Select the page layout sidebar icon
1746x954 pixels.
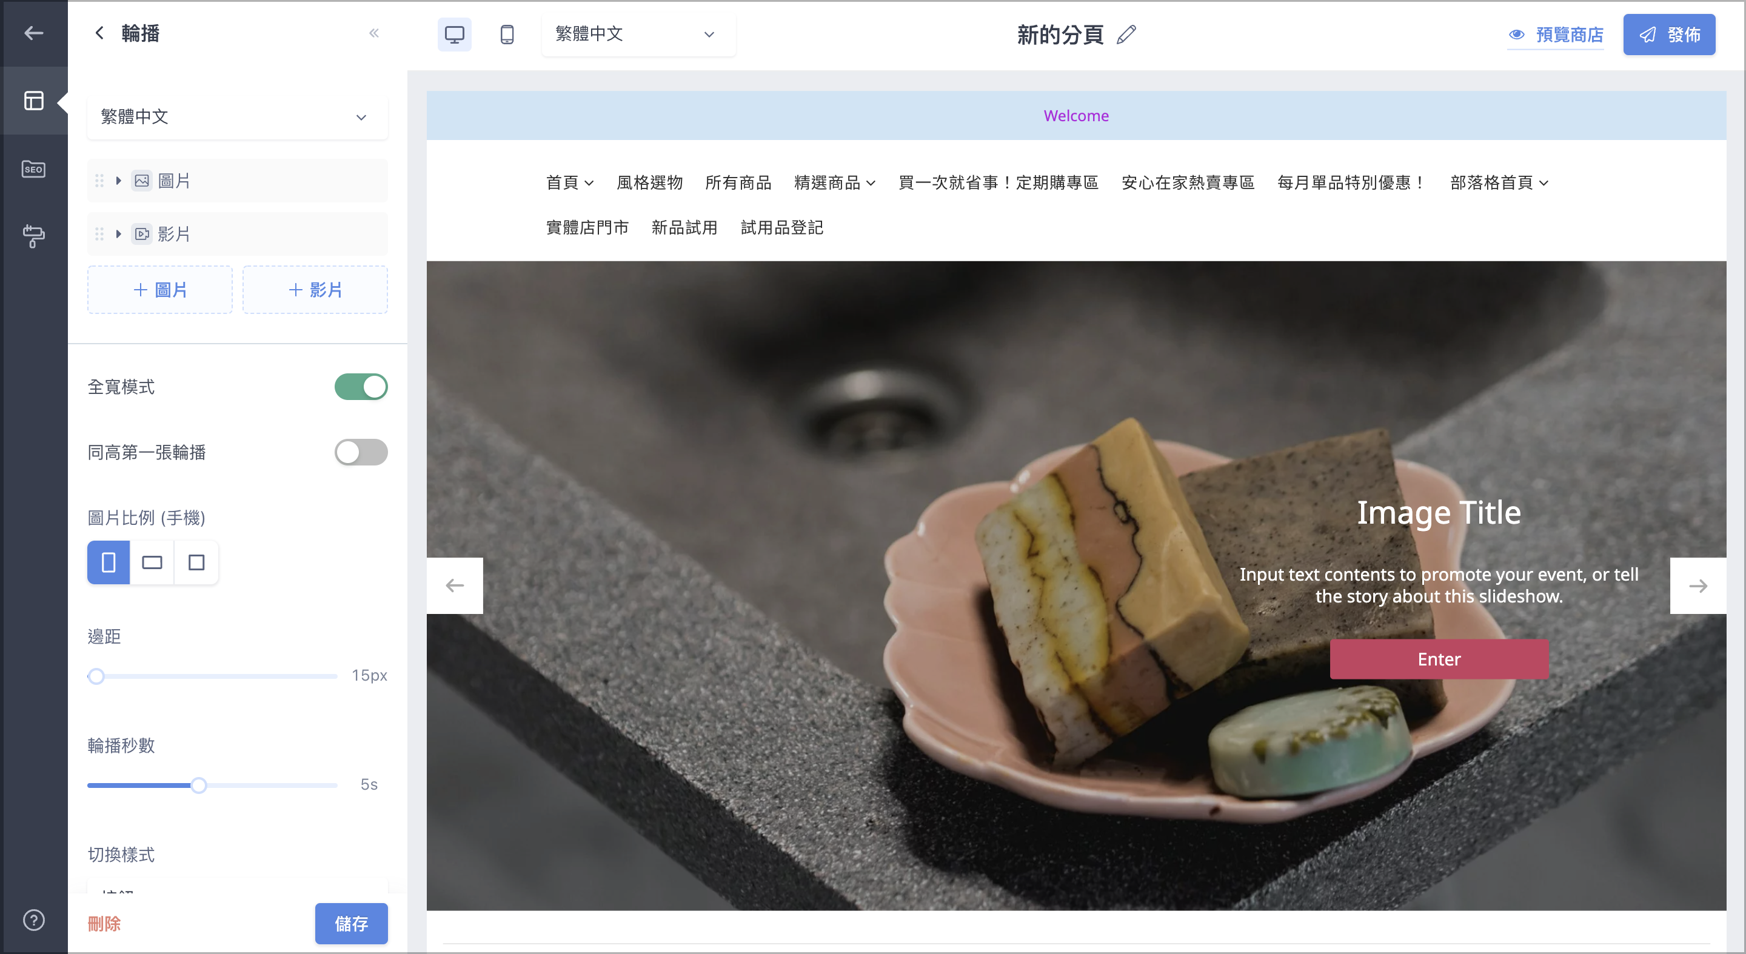[33, 101]
